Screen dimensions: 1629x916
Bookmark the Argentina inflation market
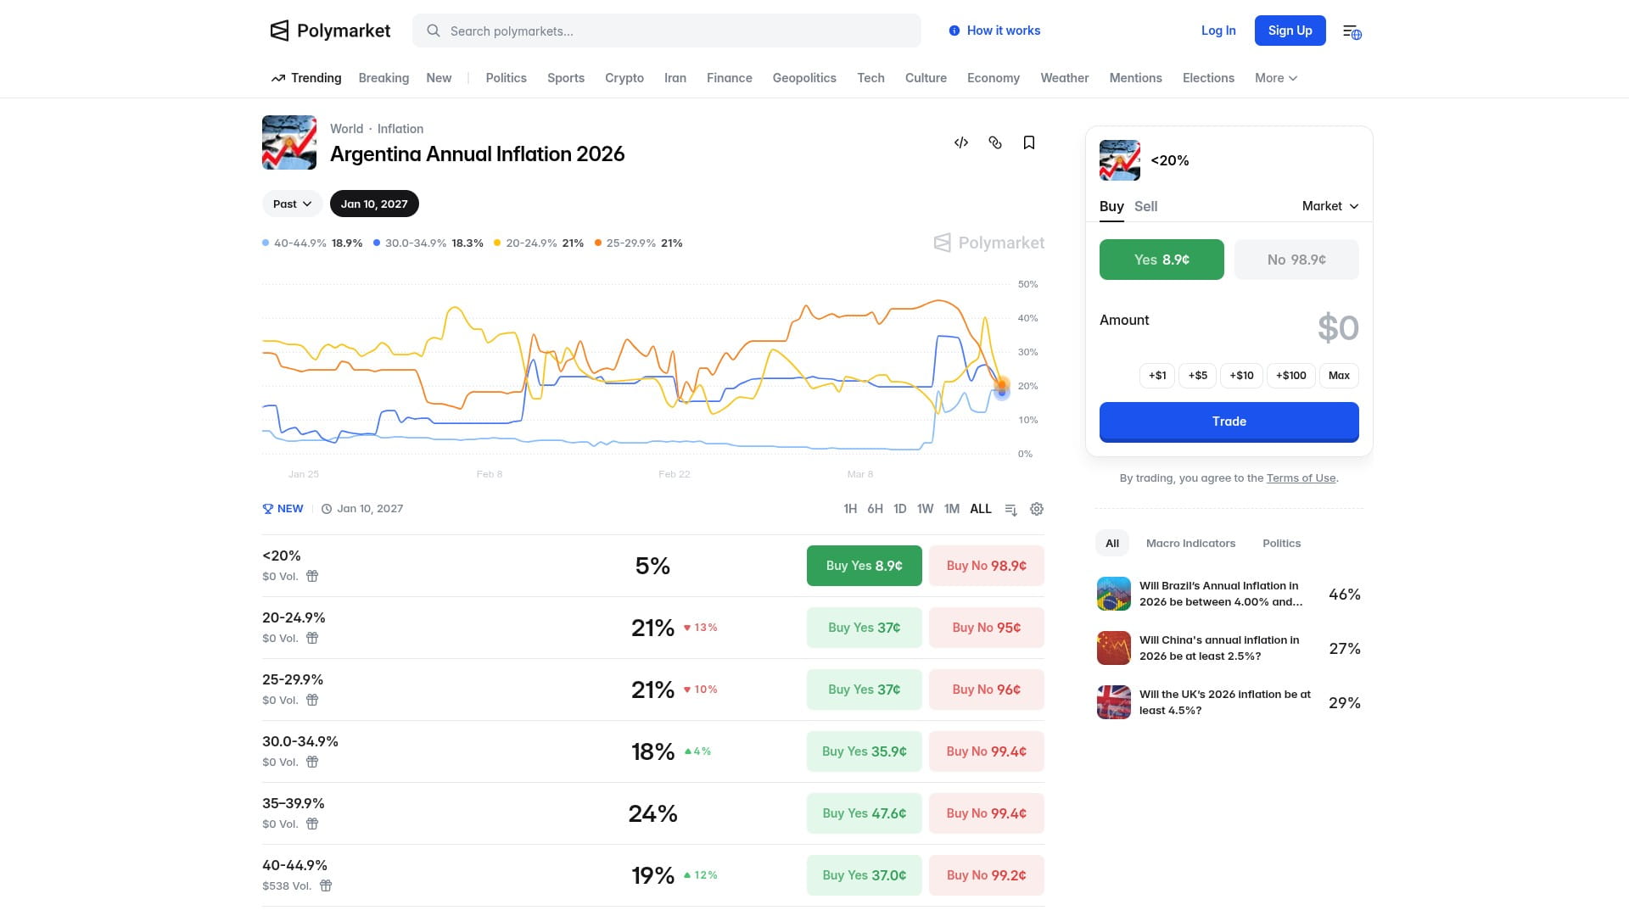tap(1029, 142)
